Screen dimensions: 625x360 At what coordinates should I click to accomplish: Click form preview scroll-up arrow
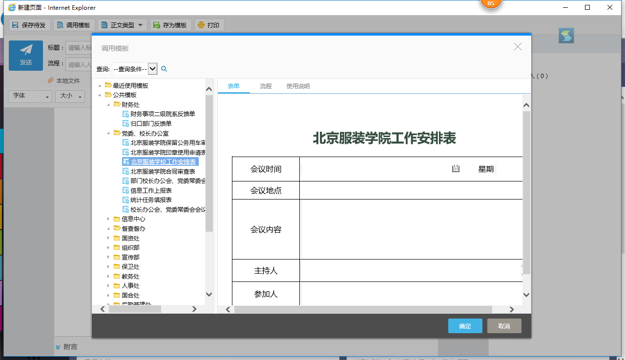point(526,105)
